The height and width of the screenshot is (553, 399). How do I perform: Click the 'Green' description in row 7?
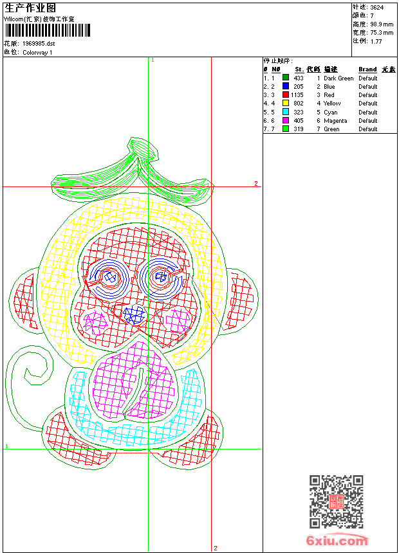(331, 129)
